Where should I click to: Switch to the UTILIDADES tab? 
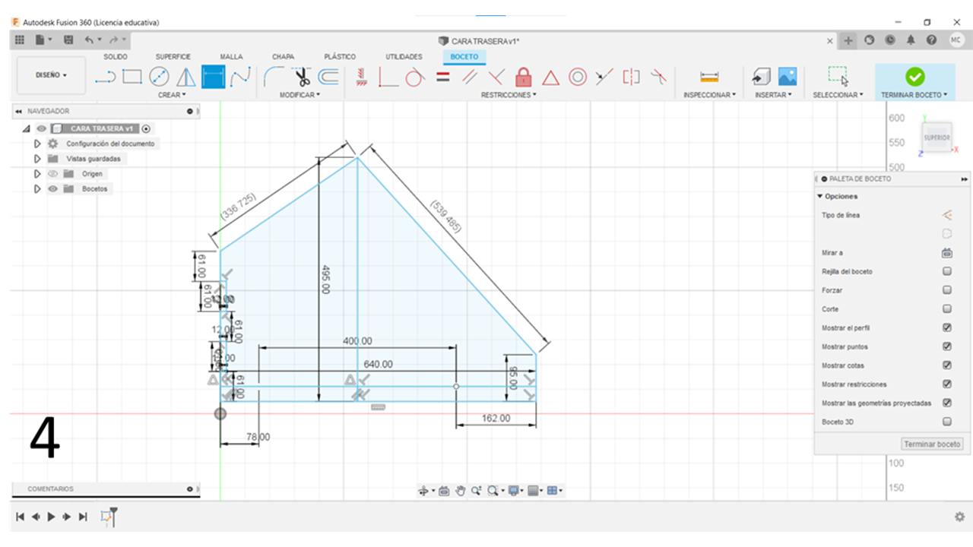point(404,57)
